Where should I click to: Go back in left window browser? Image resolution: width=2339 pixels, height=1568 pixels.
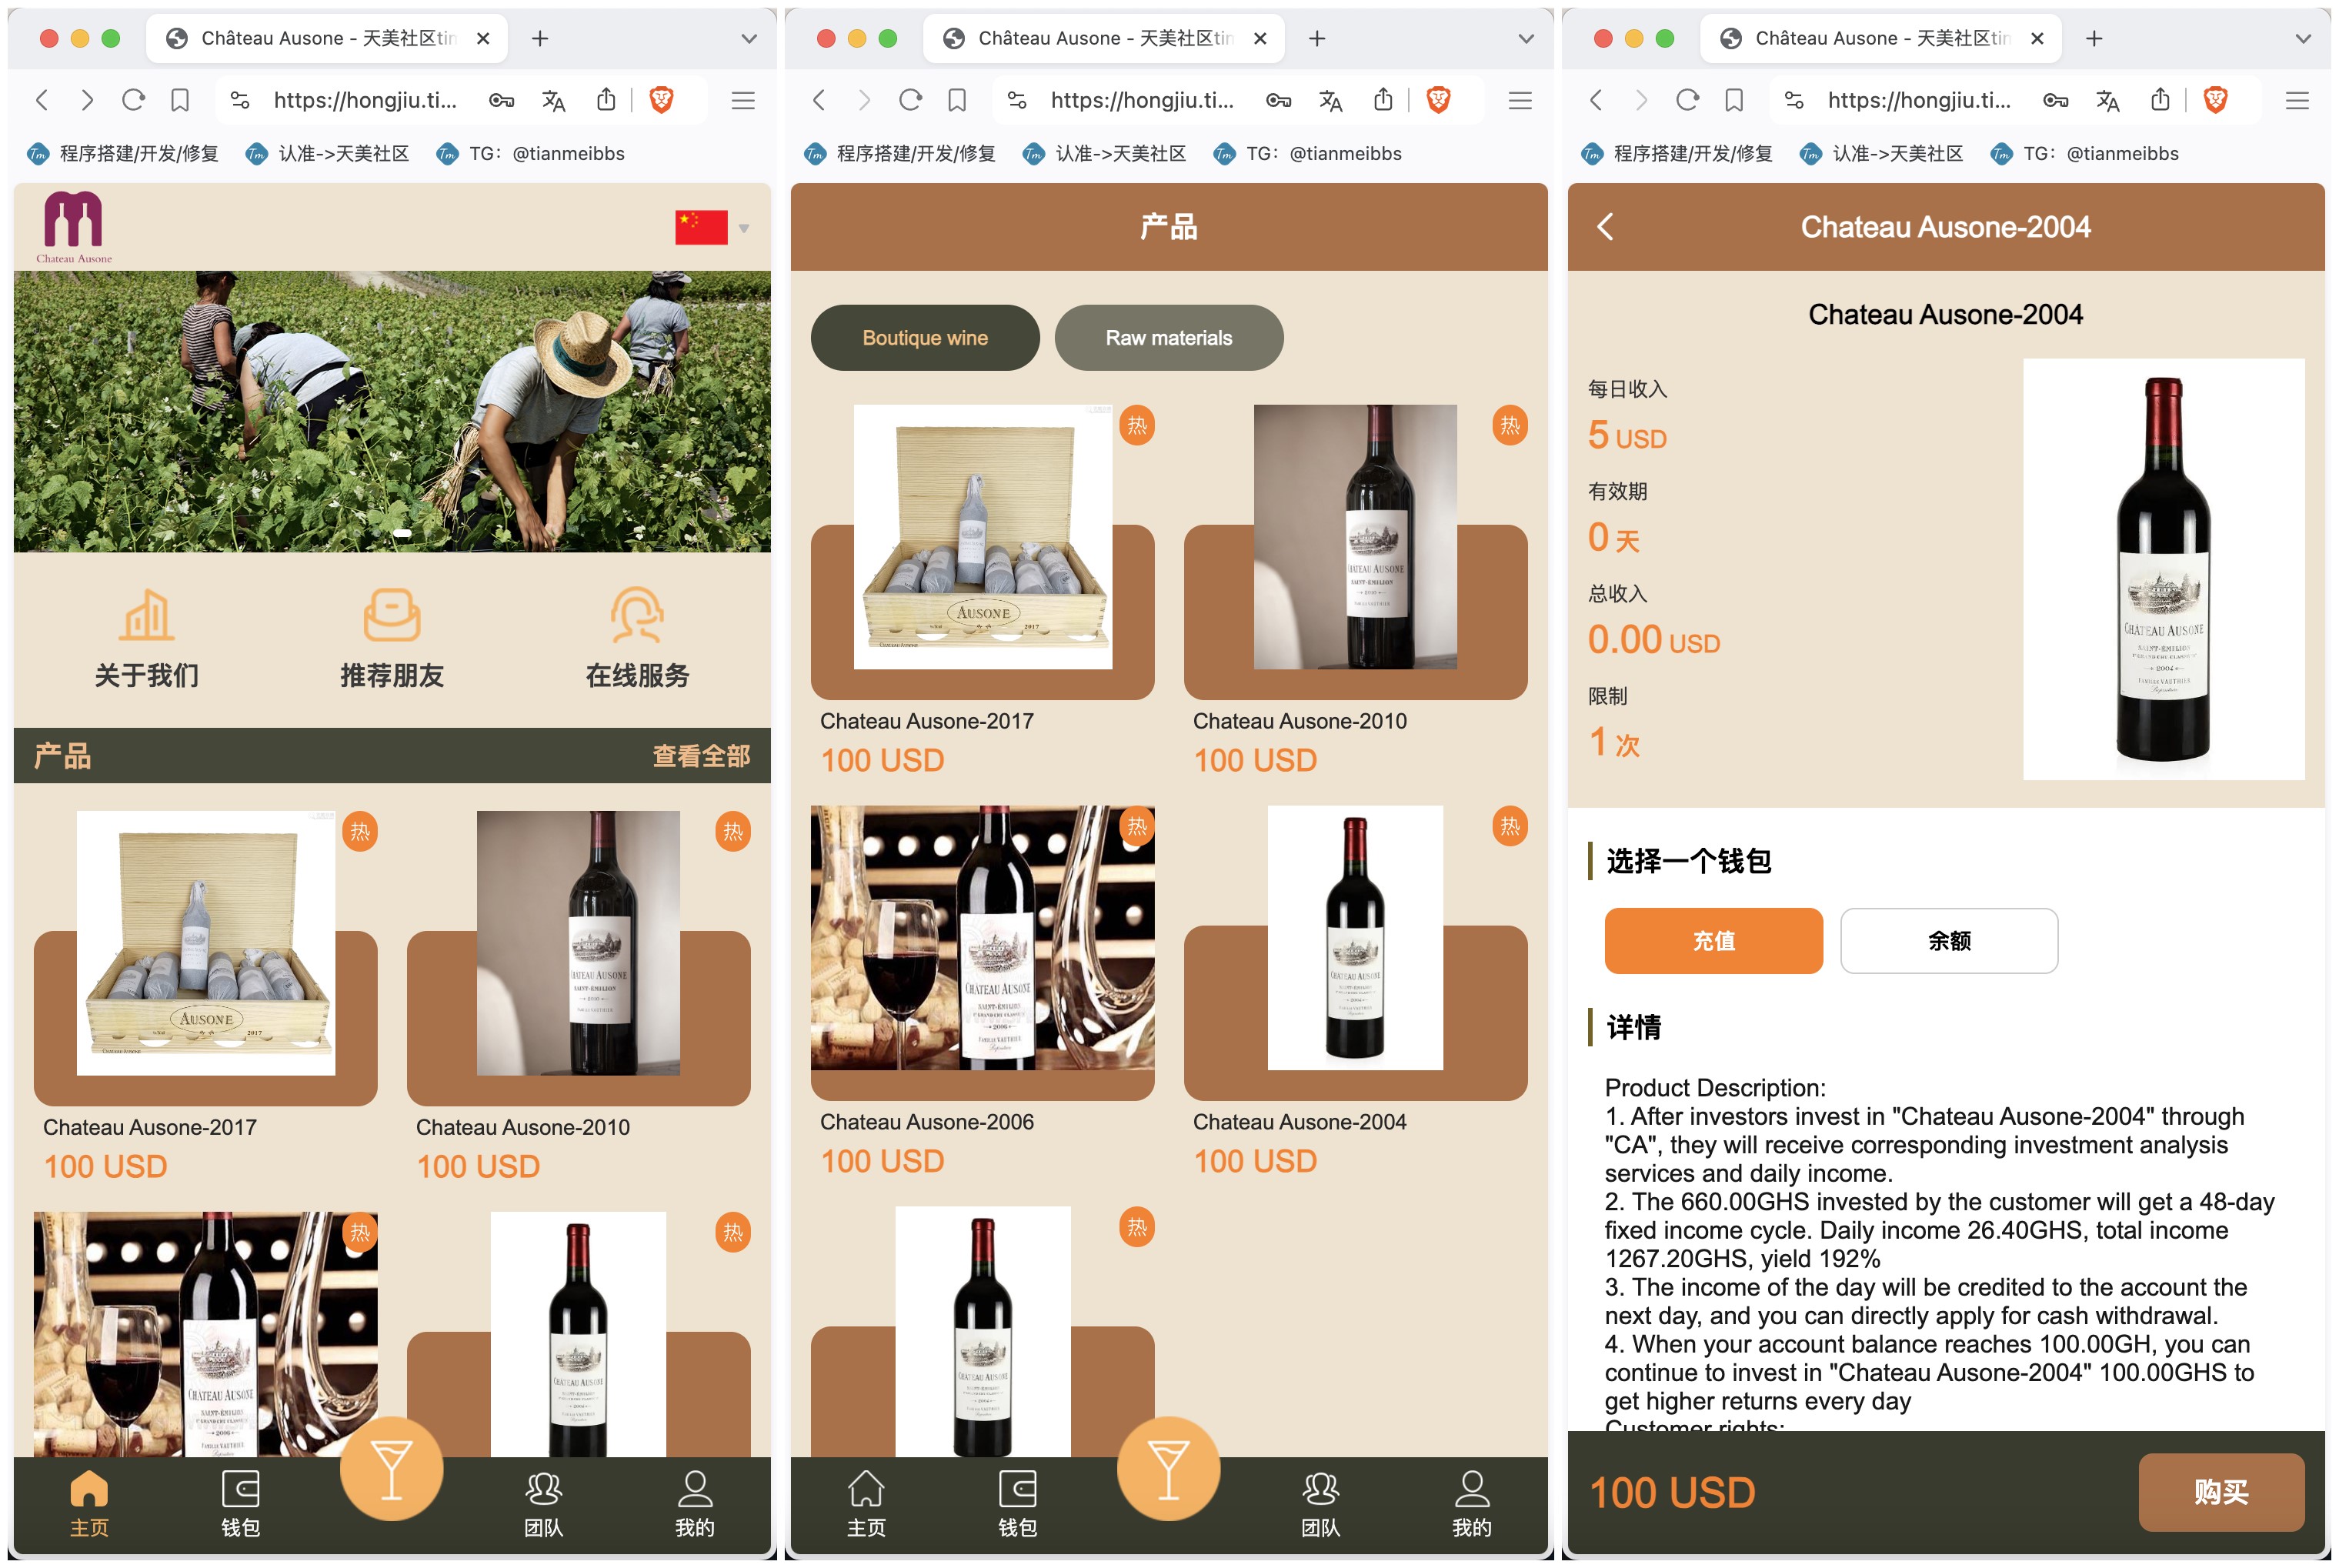pyautogui.click(x=41, y=100)
